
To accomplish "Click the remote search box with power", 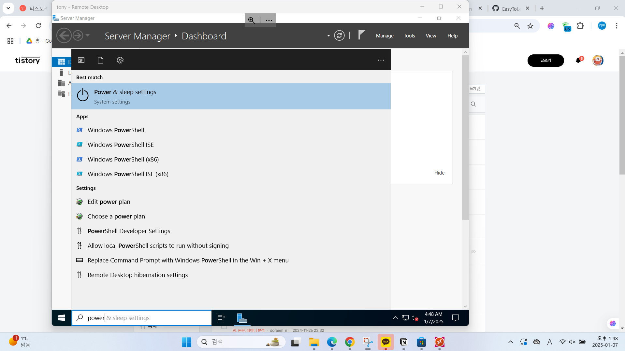I will tap(142, 318).
